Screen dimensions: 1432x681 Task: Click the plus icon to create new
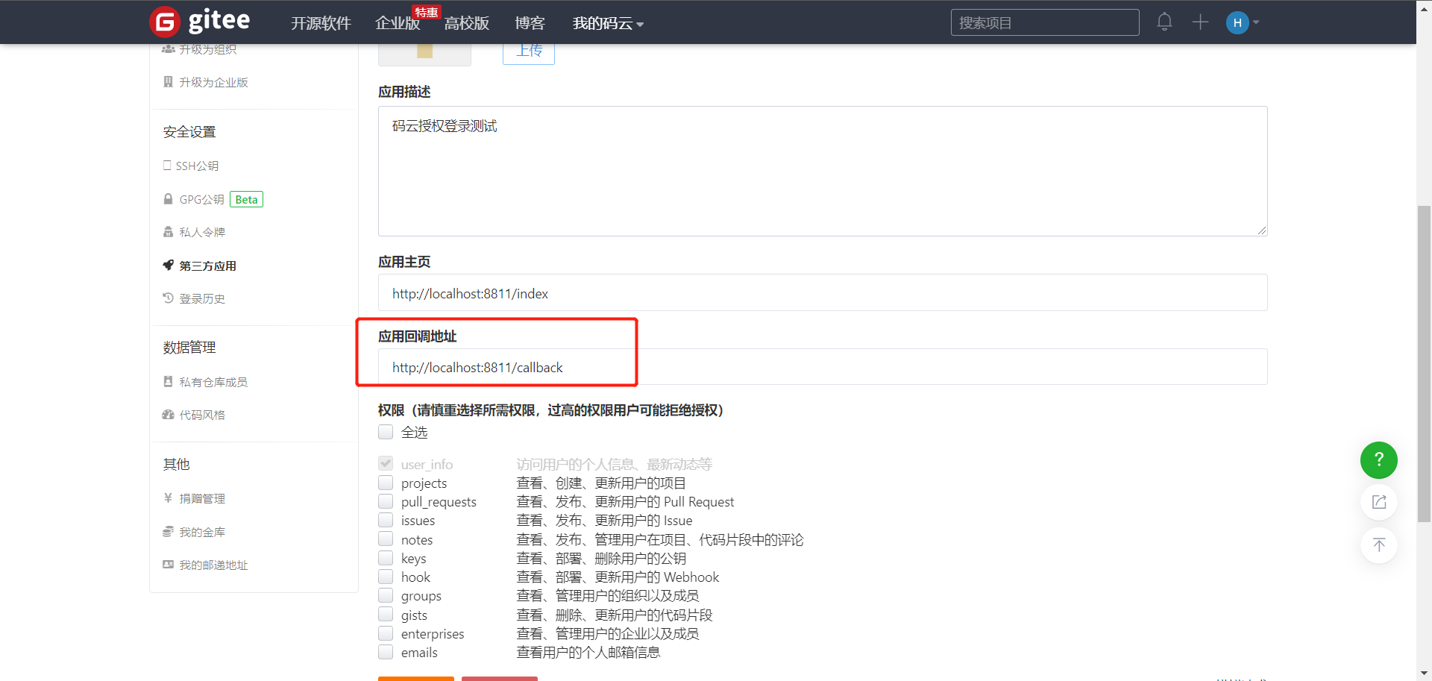(1200, 22)
